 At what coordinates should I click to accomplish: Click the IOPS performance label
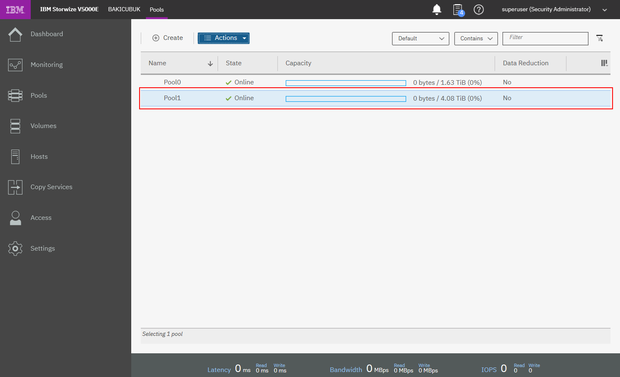point(489,370)
